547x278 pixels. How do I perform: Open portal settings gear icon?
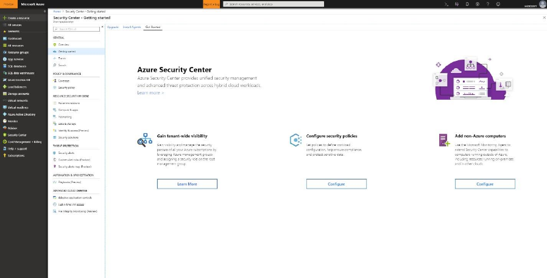[x=478, y=4]
